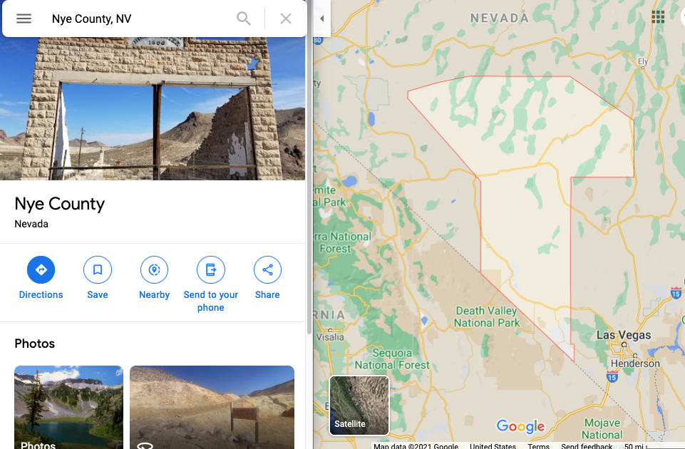Switch to Satellite view
Image resolution: width=685 pixels, height=449 pixels.
click(359, 406)
